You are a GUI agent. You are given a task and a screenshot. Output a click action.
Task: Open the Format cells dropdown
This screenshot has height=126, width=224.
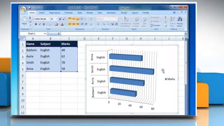pos(155,26)
